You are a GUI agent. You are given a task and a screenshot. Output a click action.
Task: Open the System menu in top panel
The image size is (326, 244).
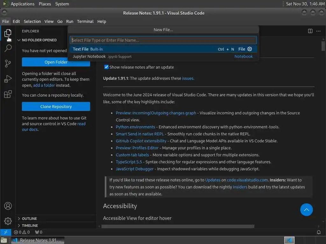pyautogui.click(x=62, y=4)
